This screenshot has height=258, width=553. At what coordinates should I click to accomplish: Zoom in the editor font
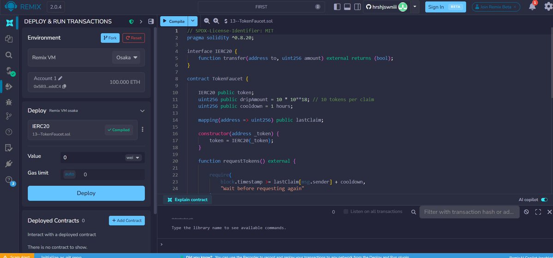216,21
